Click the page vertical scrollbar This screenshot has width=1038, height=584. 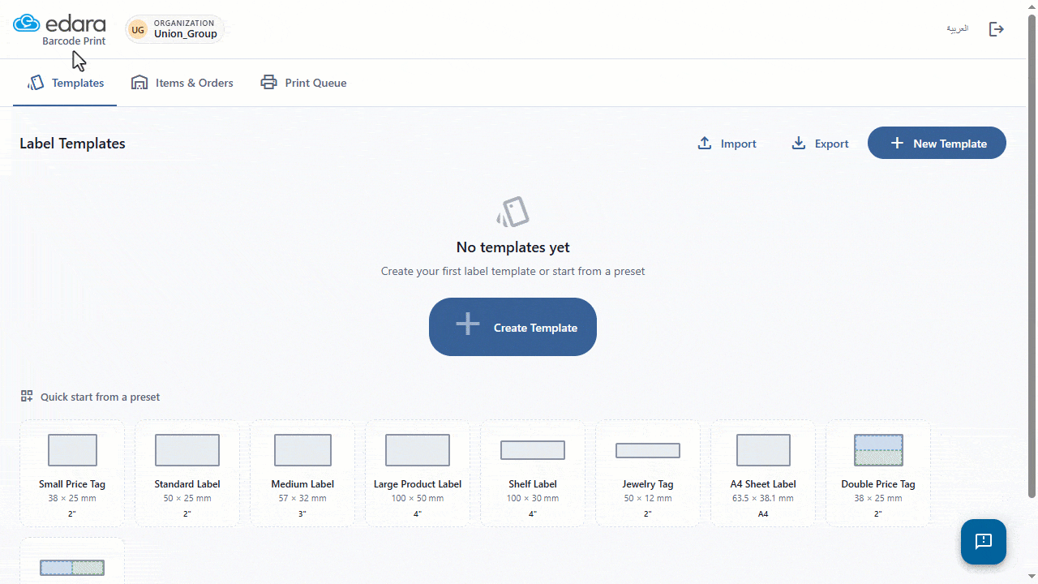(x=1032, y=255)
